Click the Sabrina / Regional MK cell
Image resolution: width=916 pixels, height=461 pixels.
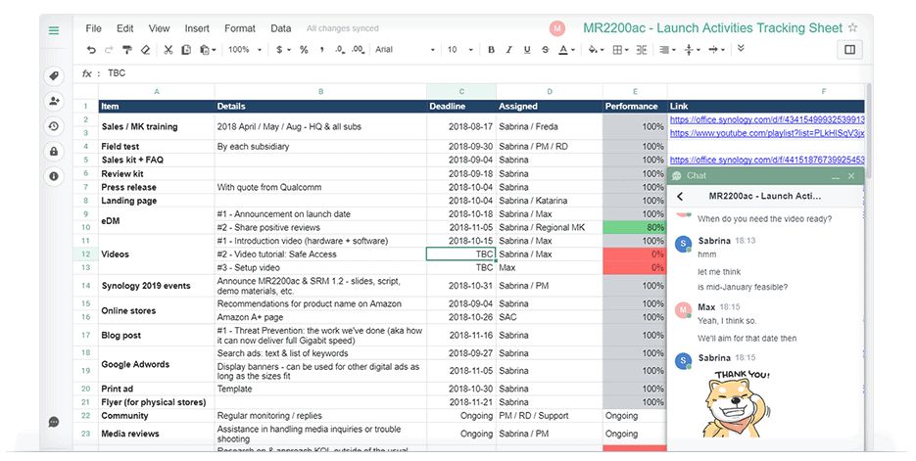(x=550, y=228)
